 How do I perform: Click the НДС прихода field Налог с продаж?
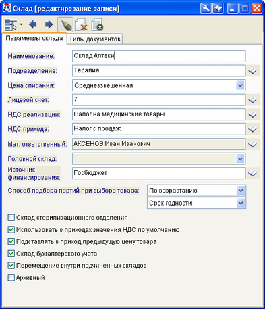pyautogui.click(x=159, y=129)
